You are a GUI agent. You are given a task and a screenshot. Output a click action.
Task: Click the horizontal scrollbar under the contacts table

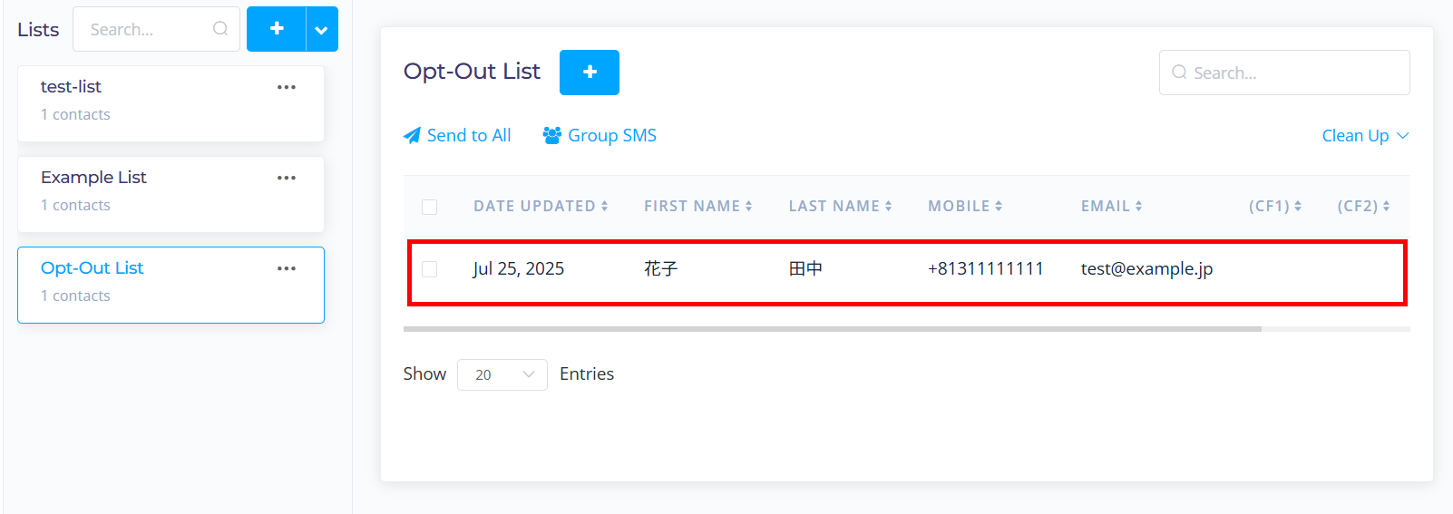tap(832, 329)
